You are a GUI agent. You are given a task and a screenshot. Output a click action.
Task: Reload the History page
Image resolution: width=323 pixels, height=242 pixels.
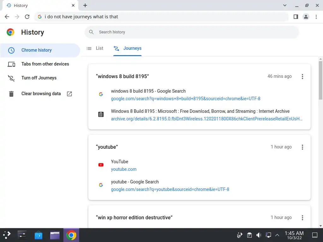pyautogui.click(x=27, y=17)
